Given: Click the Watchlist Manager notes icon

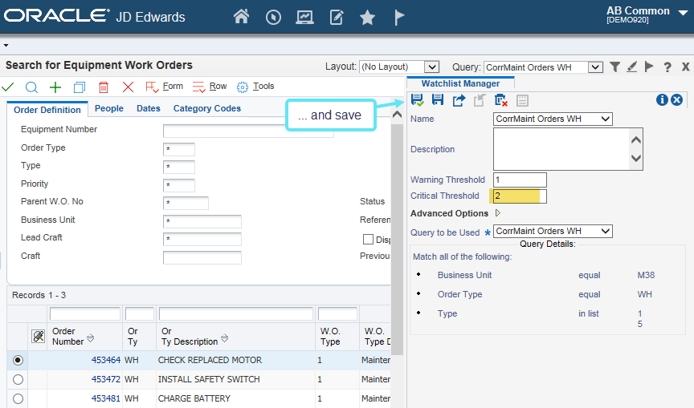Looking at the screenshot, I should (x=522, y=100).
